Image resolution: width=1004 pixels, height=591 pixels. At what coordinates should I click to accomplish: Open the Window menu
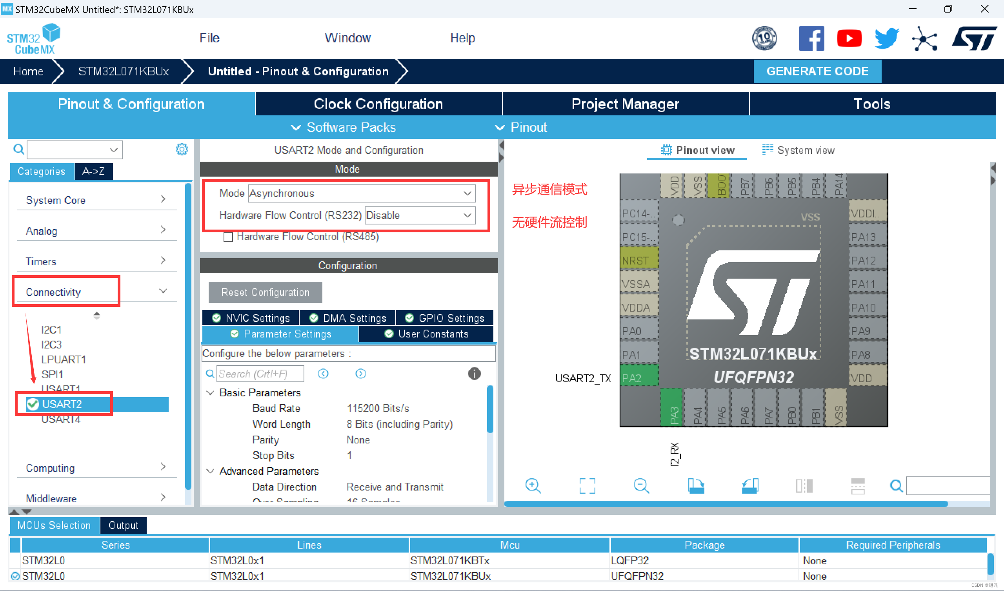pos(347,38)
